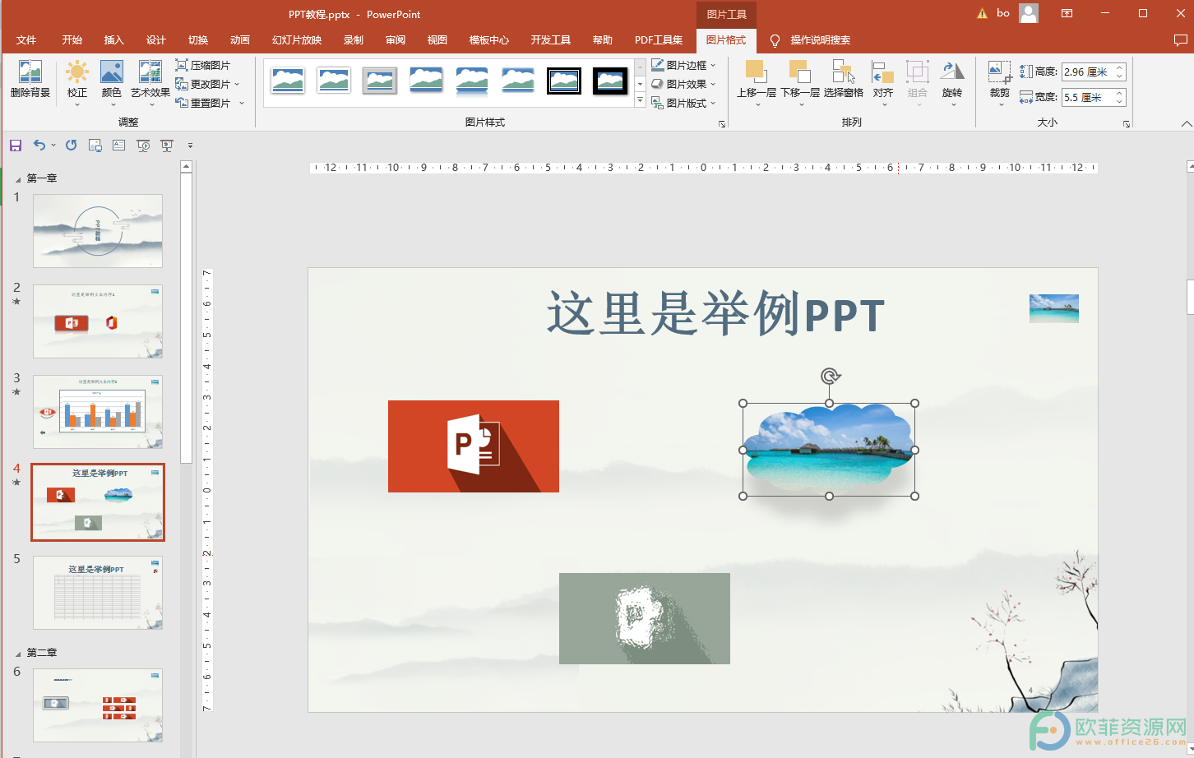Click the redo/repeat circular arrow icon

pyautogui.click(x=72, y=146)
